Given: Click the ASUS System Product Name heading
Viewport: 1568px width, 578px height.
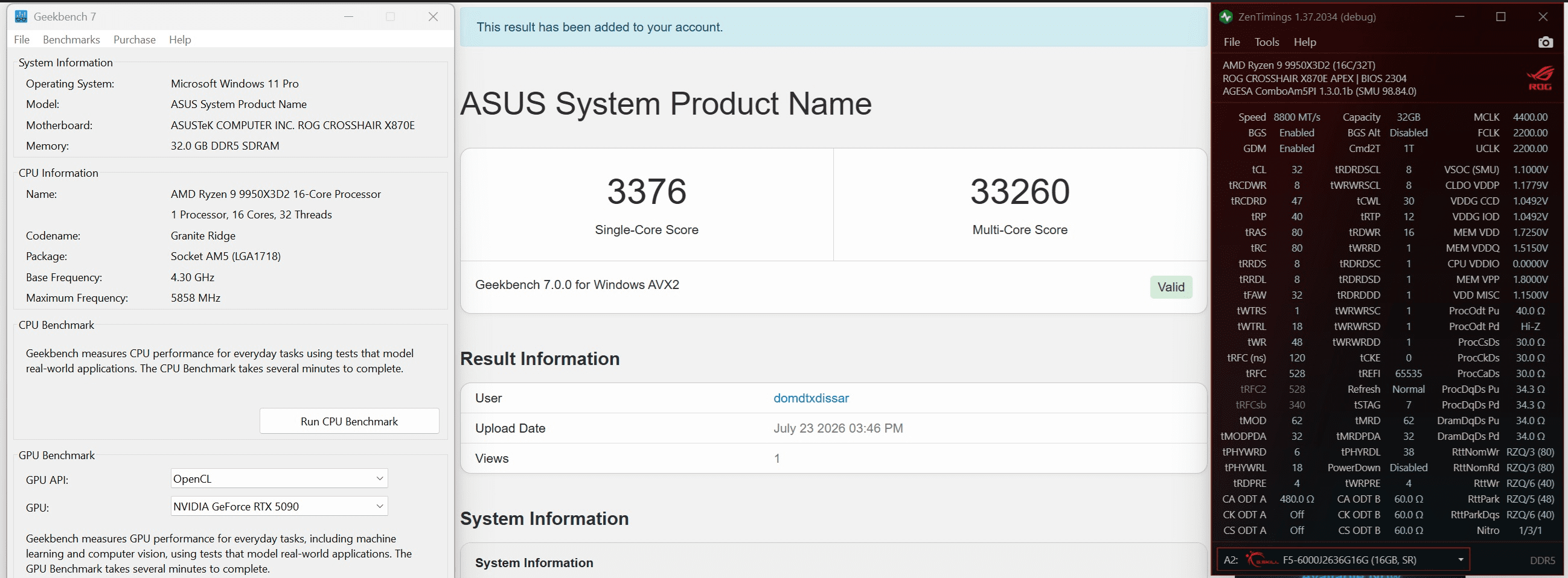Looking at the screenshot, I should [666, 103].
